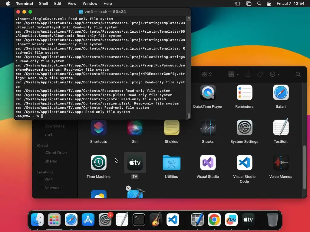This screenshot has width=310, height=232.
Task: Open the Terminal application menu
Action: tap(25, 4)
